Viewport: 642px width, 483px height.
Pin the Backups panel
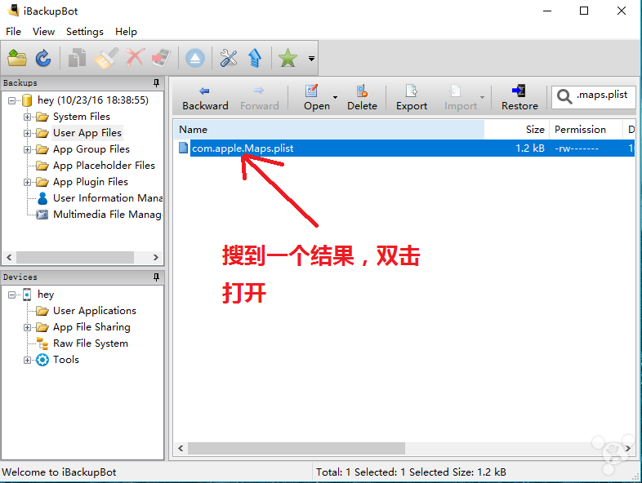click(x=156, y=83)
